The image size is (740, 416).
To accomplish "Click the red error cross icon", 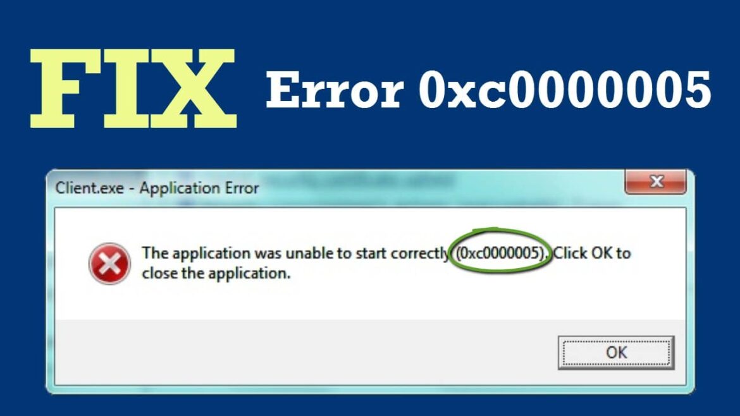I will [x=109, y=264].
